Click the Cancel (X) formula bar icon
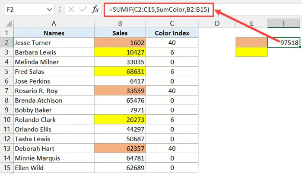Image resolution: width=302 pixels, height=174 pixels. coord(71,9)
